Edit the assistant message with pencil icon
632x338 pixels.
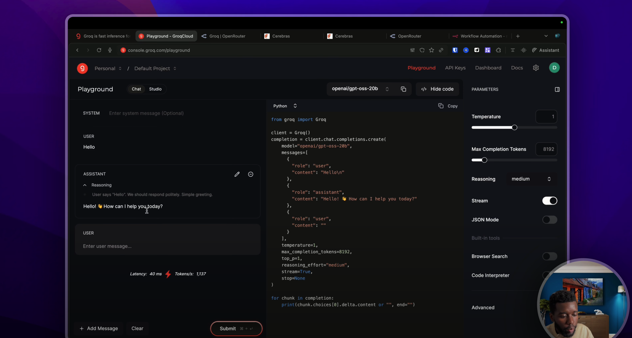[x=237, y=174]
